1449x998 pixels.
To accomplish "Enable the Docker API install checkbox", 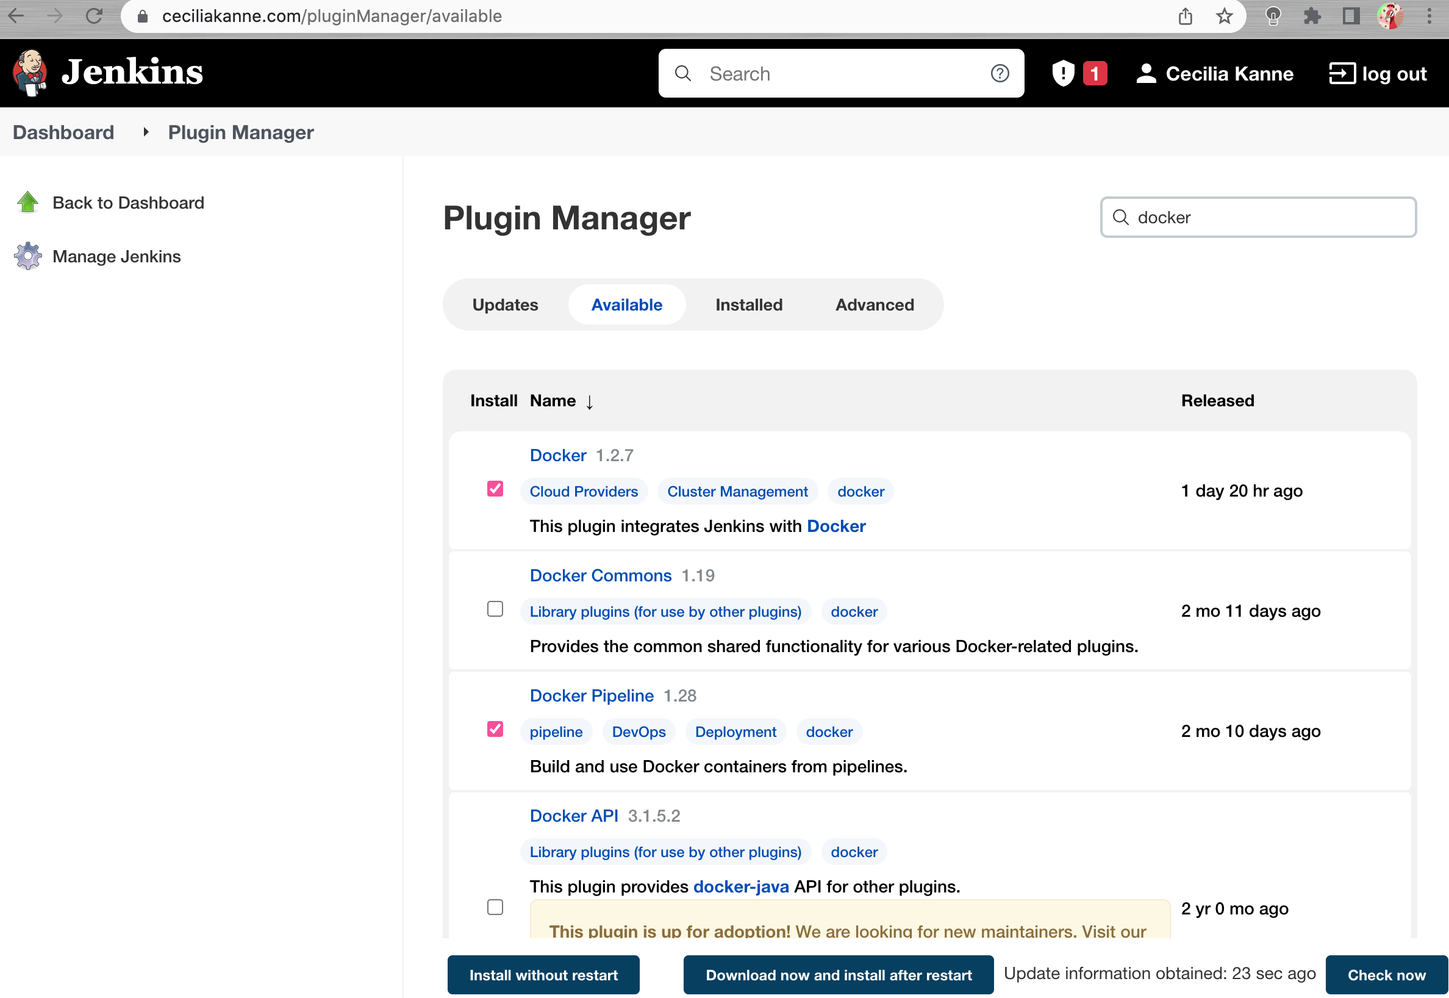I will click(495, 907).
